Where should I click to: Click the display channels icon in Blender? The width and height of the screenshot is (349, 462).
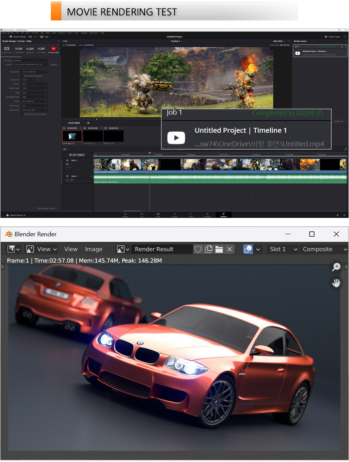point(248,249)
